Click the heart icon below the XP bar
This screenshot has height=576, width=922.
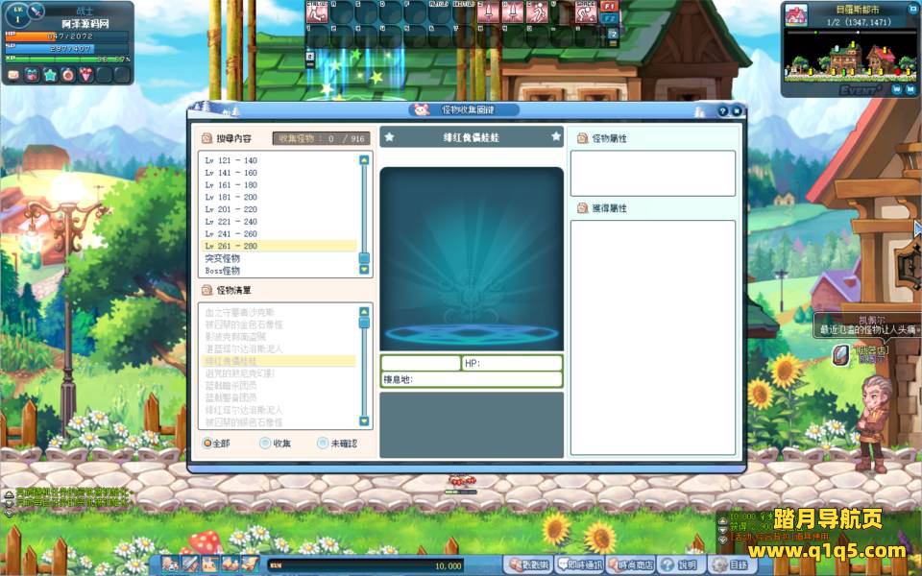pos(85,76)
